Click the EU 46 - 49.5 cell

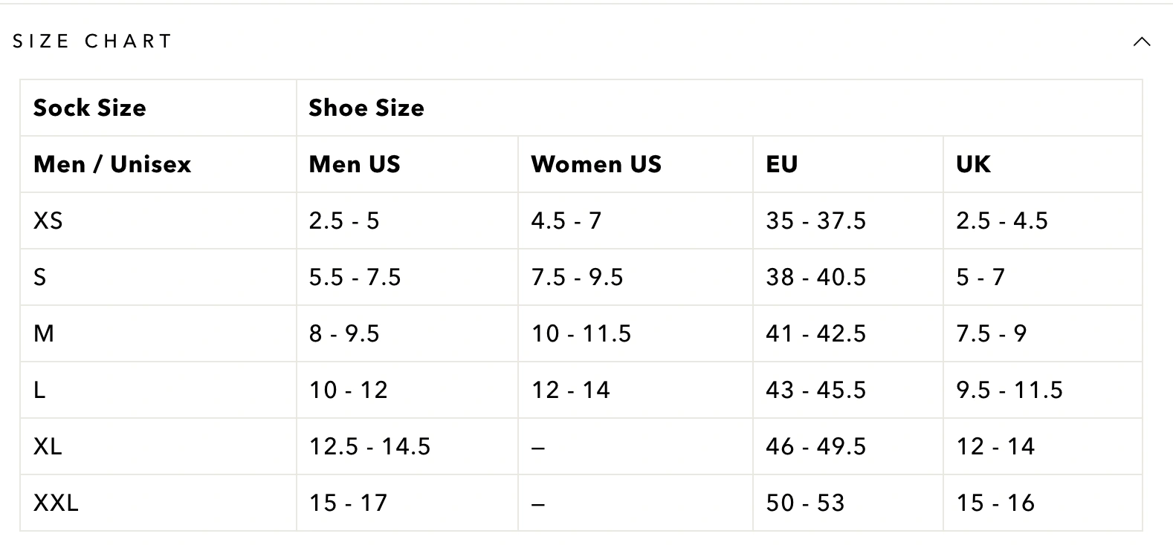[x=848, y=446]
